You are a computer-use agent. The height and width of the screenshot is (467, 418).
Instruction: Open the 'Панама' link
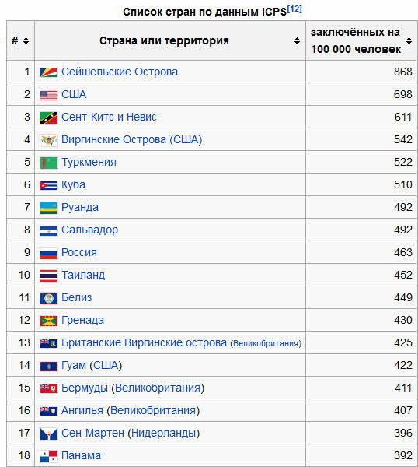point(81,455)
